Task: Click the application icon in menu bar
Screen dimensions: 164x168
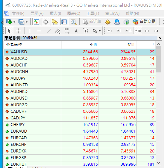Action: click(7, 13)
